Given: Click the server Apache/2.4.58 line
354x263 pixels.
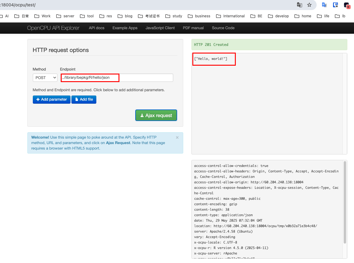Looking at the screenshot, I should pyautogui.click(x=223, y=231).
